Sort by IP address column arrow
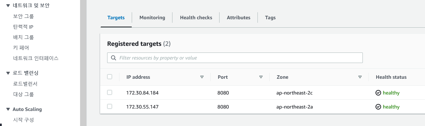425x126 pixels. coord(202,77)
